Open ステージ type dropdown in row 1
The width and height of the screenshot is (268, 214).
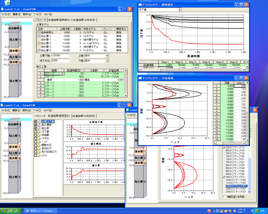(63, 74)
